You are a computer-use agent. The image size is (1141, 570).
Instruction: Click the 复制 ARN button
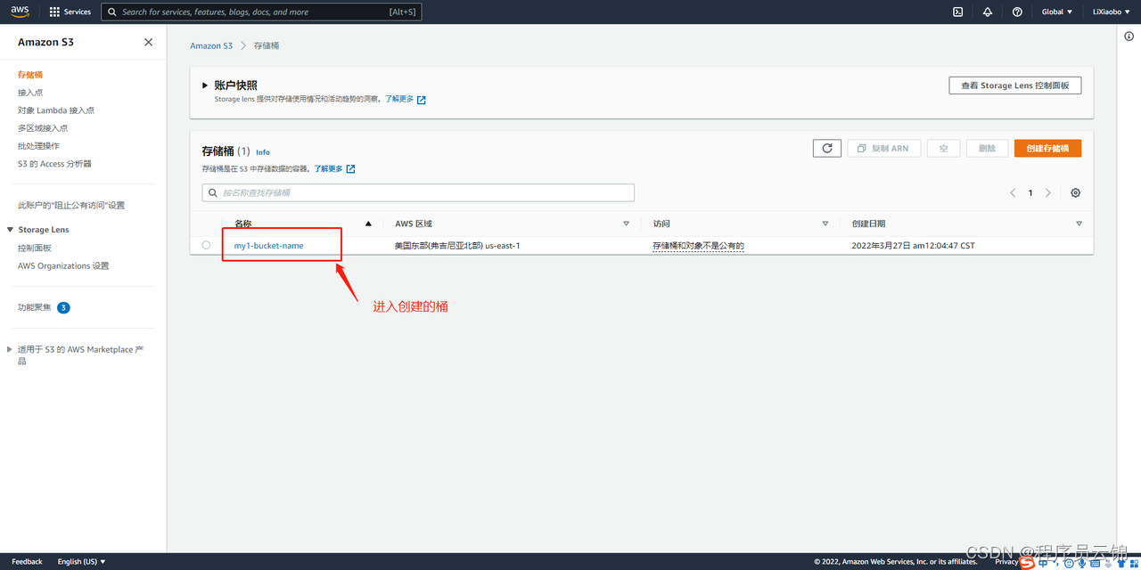click(x=882, y=148)
